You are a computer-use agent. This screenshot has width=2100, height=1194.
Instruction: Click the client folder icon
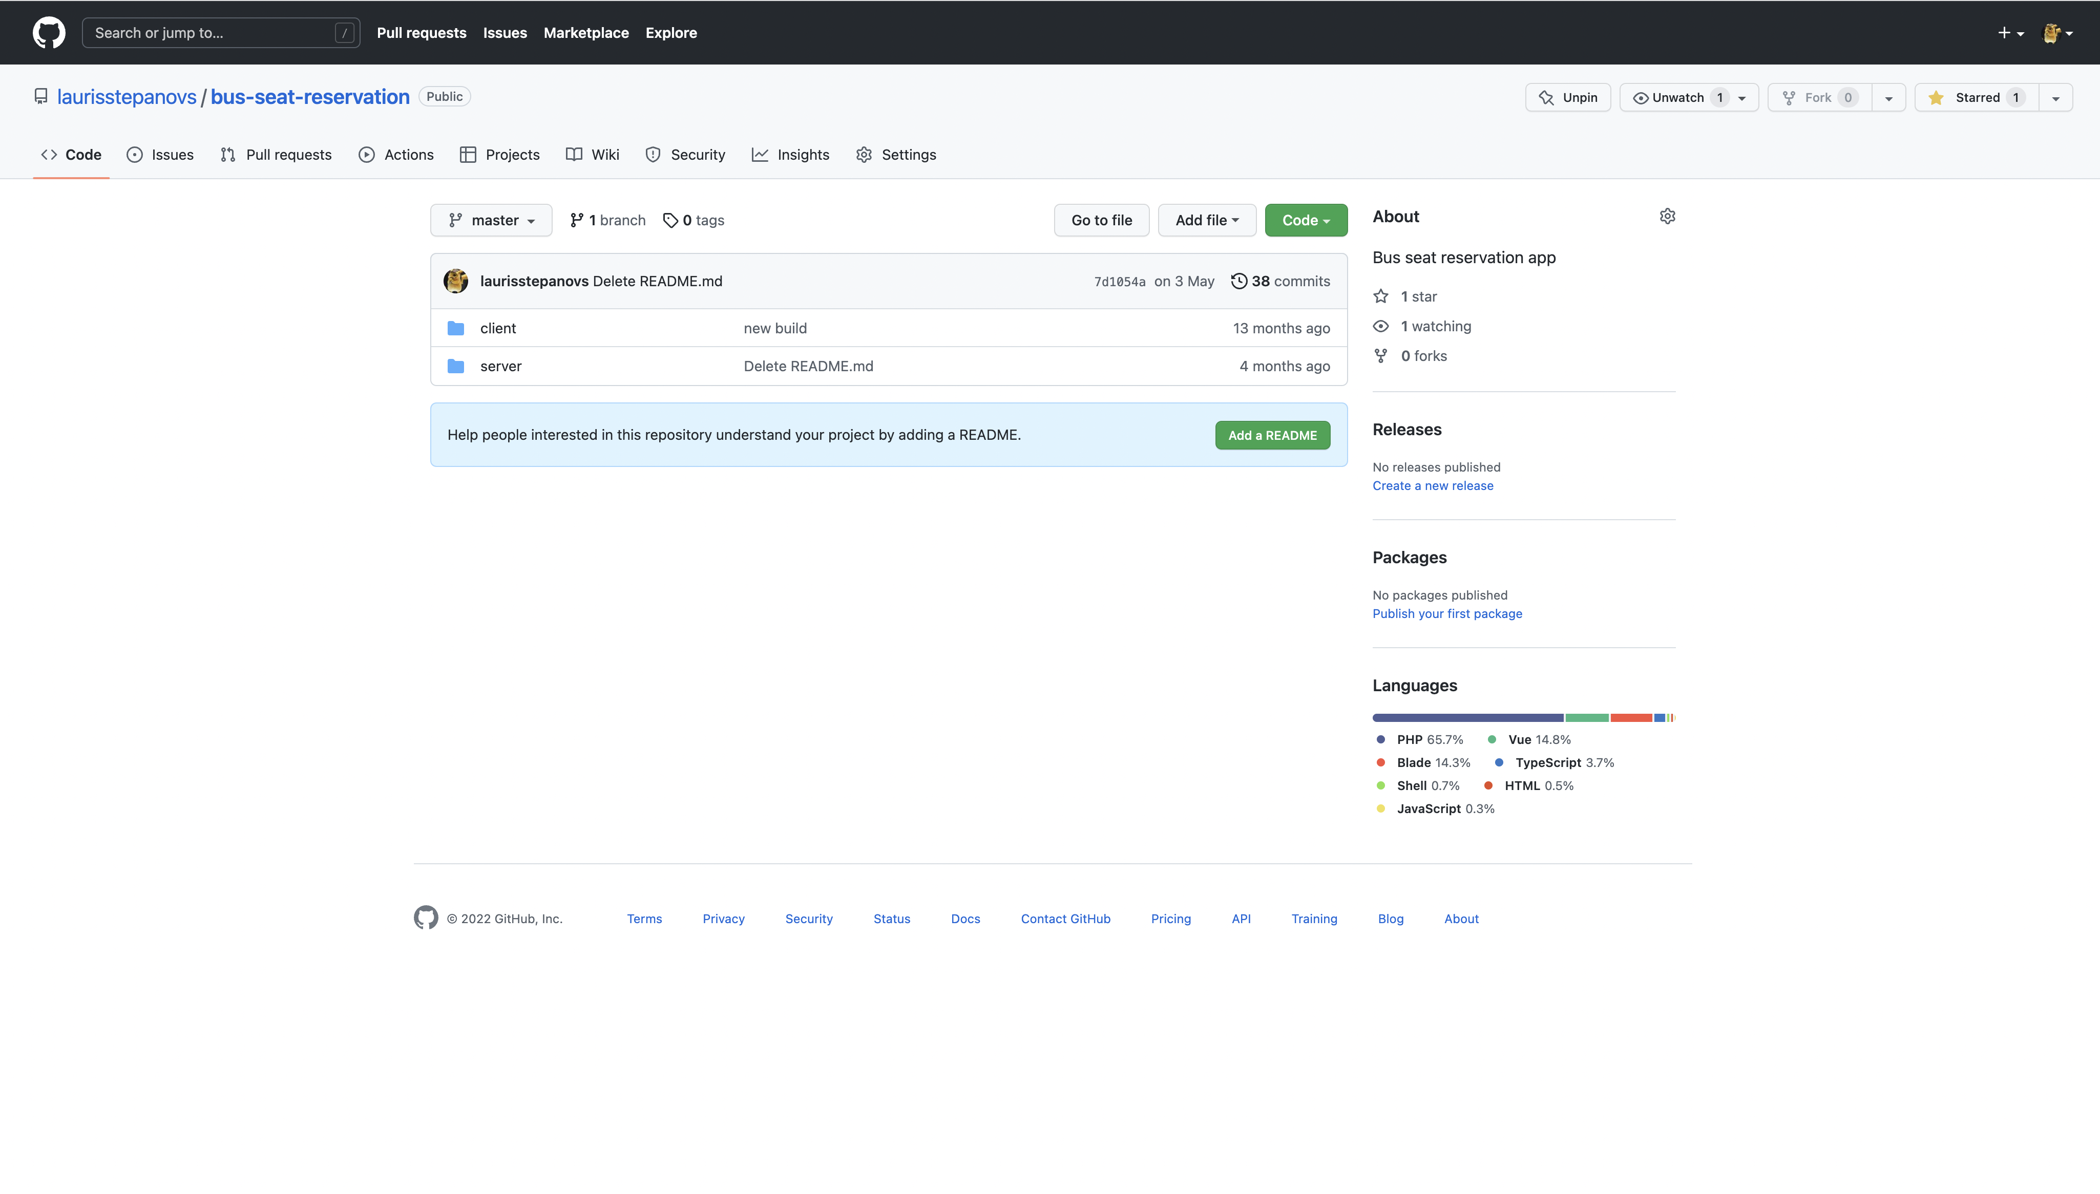(456, 328)
